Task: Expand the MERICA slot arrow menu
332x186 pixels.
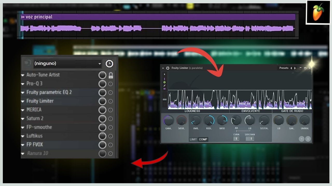Action: coord(23,110)
